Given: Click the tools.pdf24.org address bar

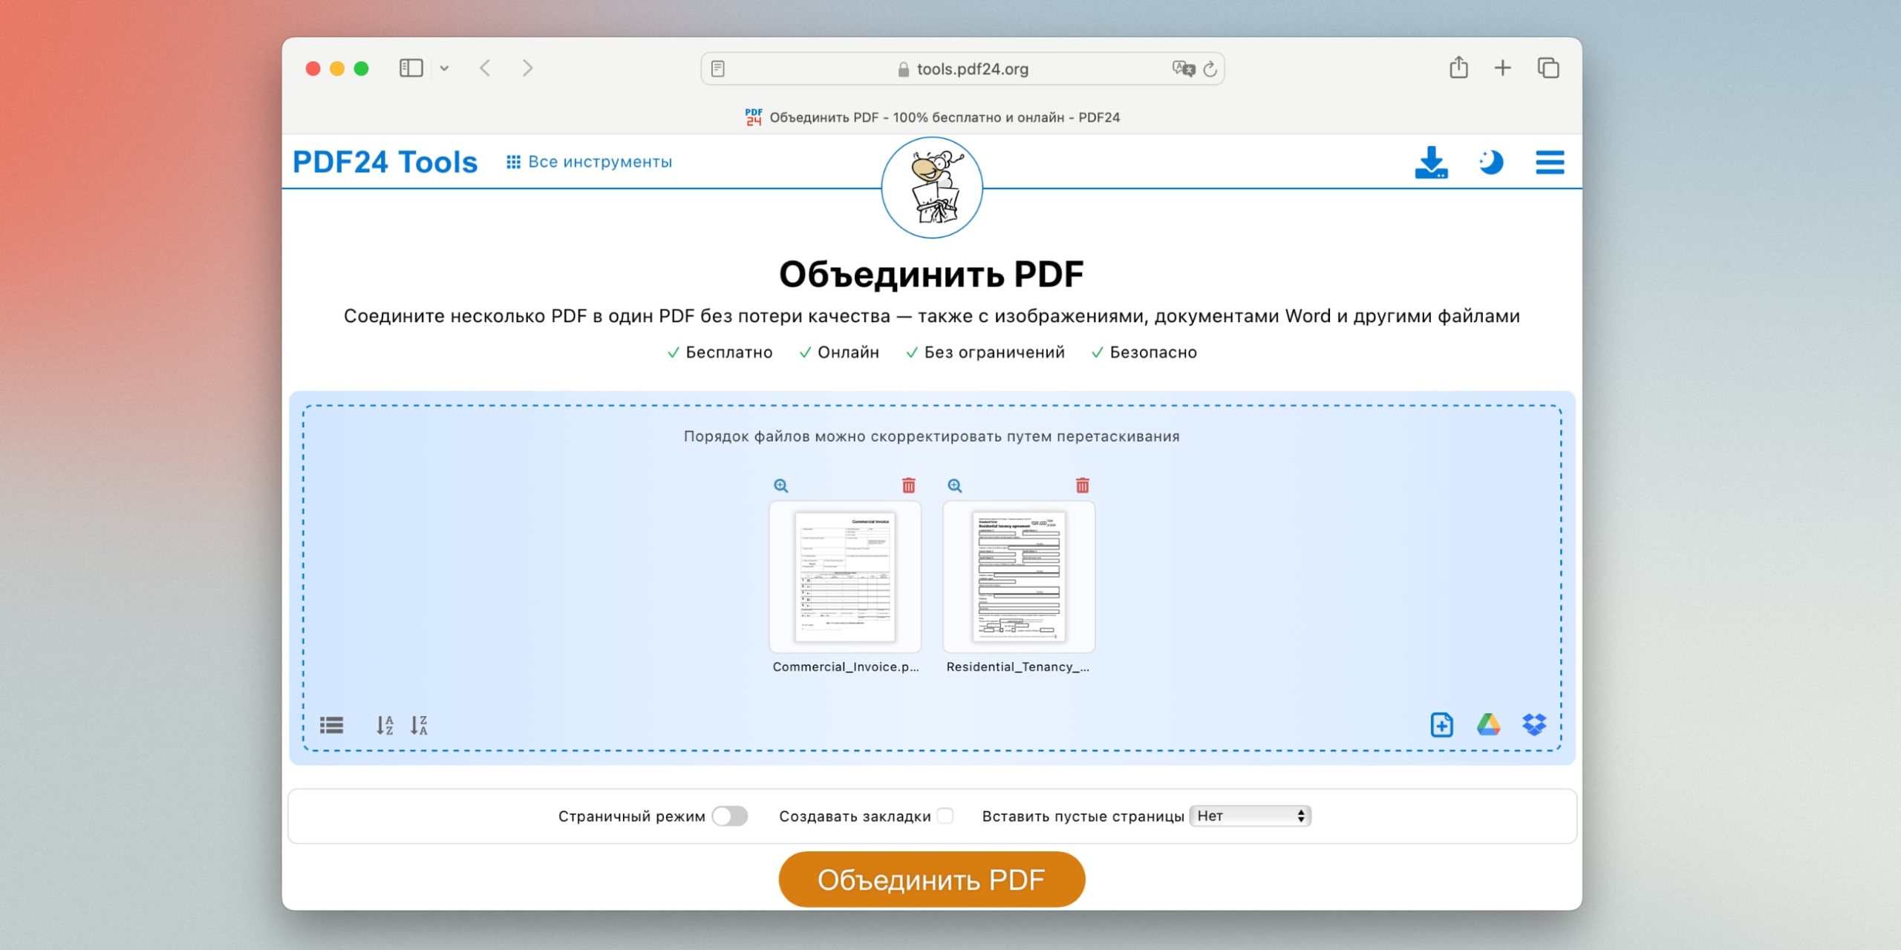Looking at the screenshot, I should tap(962, 69).
